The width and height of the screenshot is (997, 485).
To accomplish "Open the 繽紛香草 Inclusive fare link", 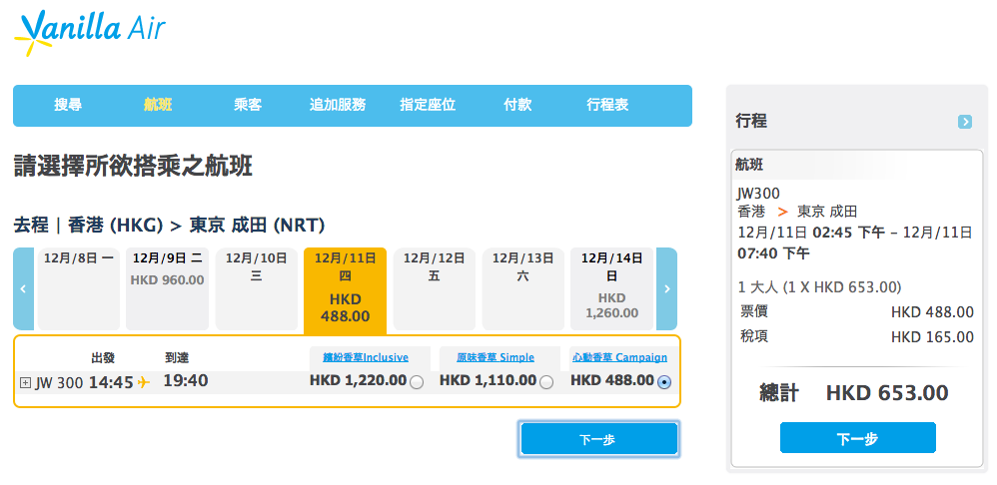I will 366,357.
